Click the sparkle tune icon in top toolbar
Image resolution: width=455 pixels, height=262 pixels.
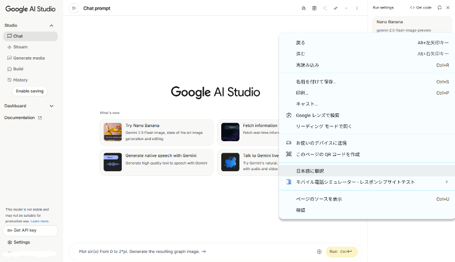tap(336, 9)
